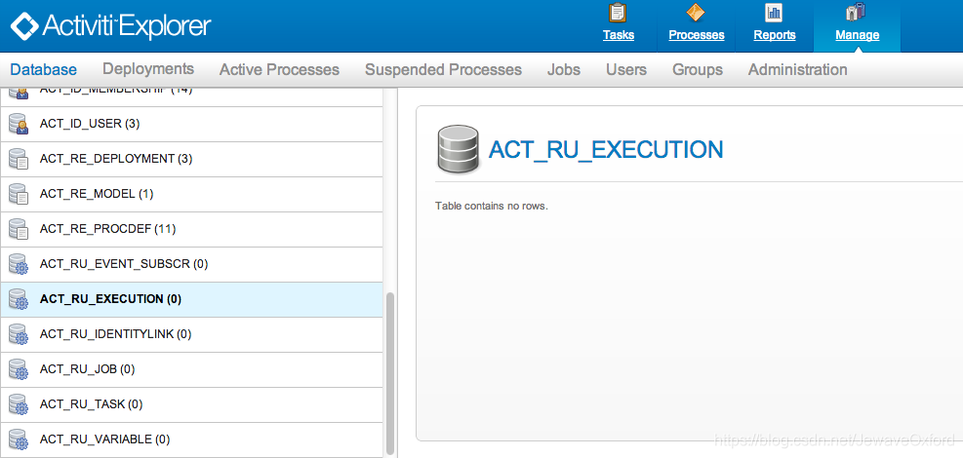Image resolution: width=963 pixels, height=458 pixels.
Task: Switch to Active Processes tab
Action: (x=279, y=70)
